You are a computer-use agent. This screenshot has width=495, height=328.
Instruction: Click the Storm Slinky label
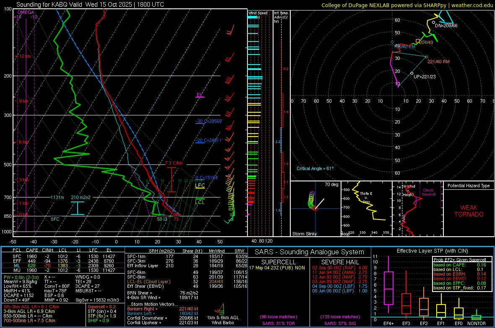click(x=304, y=234)
